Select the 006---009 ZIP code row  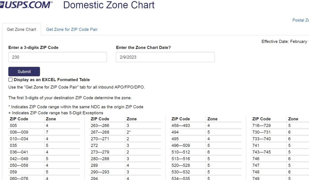pos(44,132)
